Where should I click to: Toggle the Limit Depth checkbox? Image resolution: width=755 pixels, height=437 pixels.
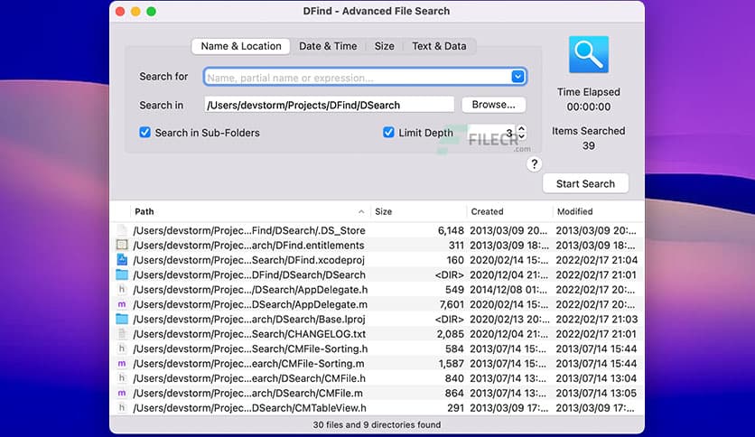point(388,133)
